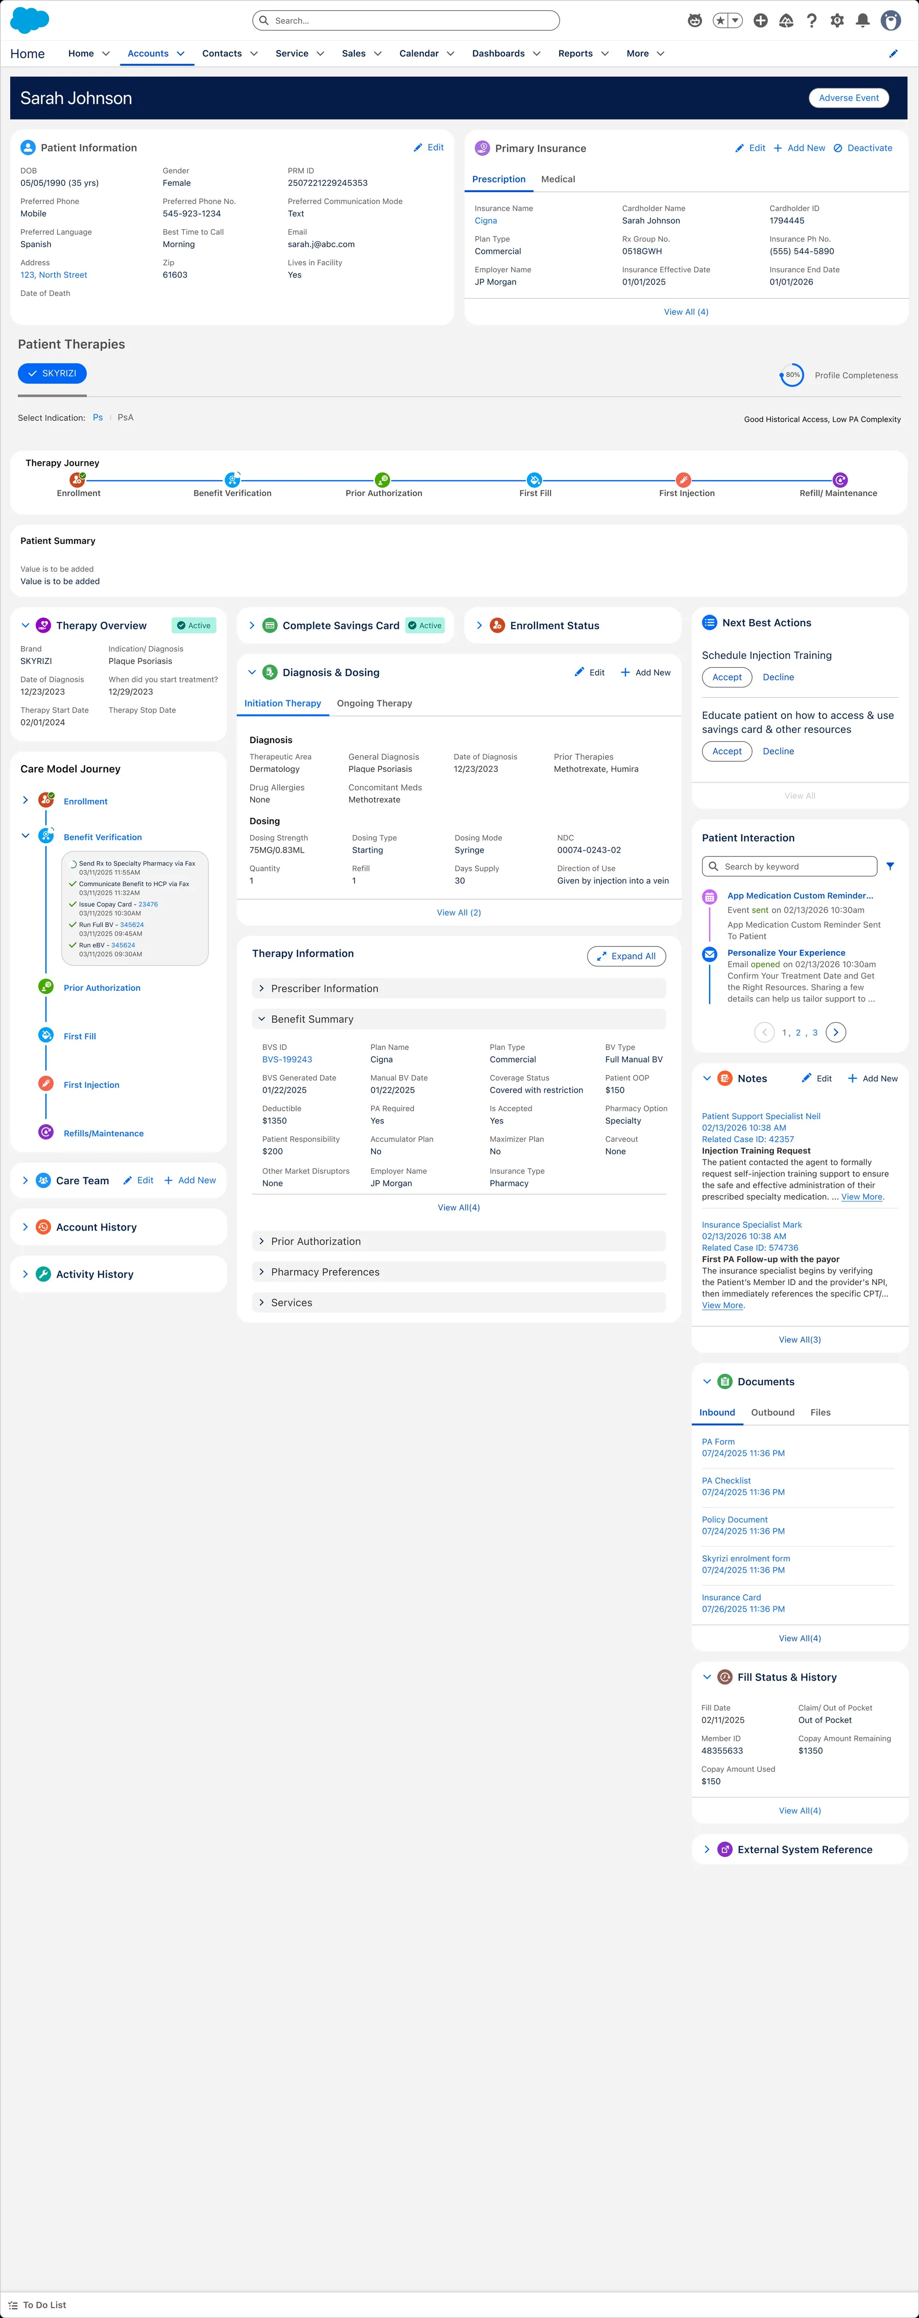Click the First Fill icon in Care Model Journey
919x2318 pixels.
point(46,1035)
